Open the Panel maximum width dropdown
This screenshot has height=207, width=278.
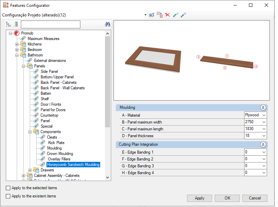click(264, 122)
